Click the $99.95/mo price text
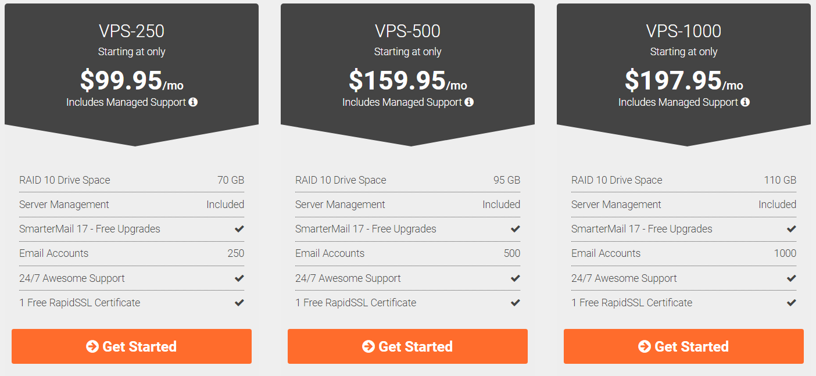 click(131, 81)
